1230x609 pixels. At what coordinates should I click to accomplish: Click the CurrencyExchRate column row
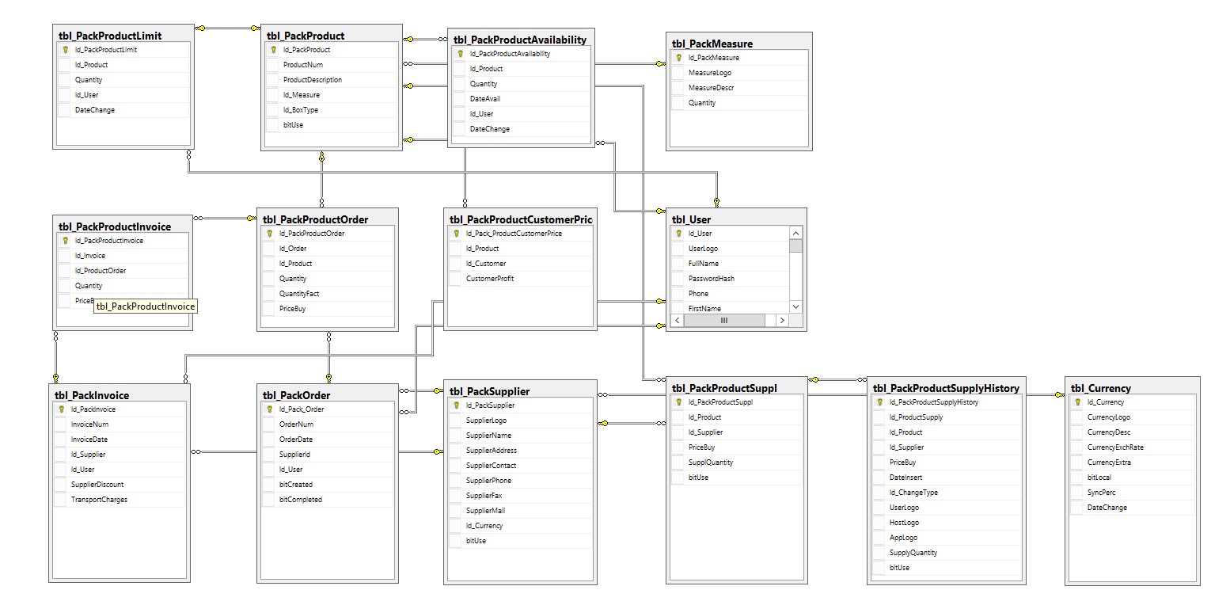pyautogui.click(x=1133, y=447)
